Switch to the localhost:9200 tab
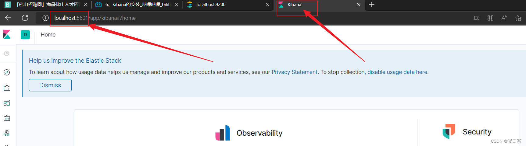Viewport: 526px width, 146px height. click(x=228, y=5)
